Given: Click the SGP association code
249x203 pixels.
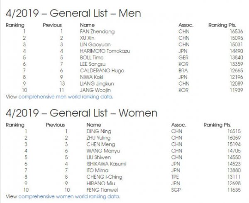Looking at the screenshot, I should [176, 190].
